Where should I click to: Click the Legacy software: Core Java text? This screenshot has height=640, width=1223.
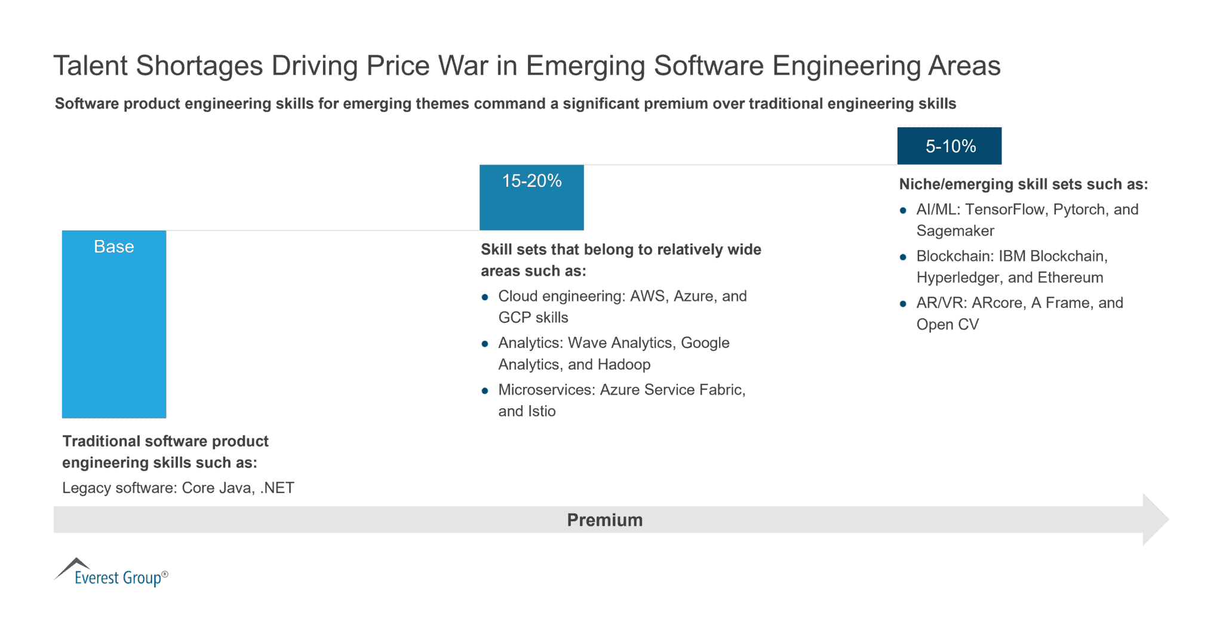pos(178,488)
